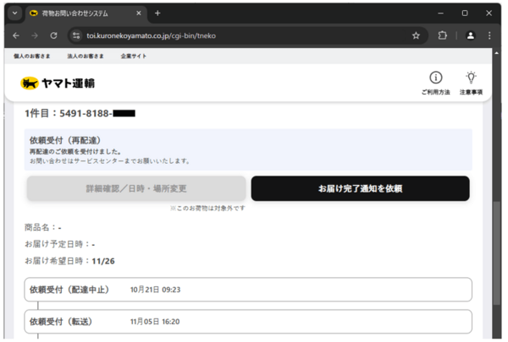The width and height of the screenshot is (508, 342).
Task: Click the お届け完了通知を依頼 button
Action: (x=360, y=188)
